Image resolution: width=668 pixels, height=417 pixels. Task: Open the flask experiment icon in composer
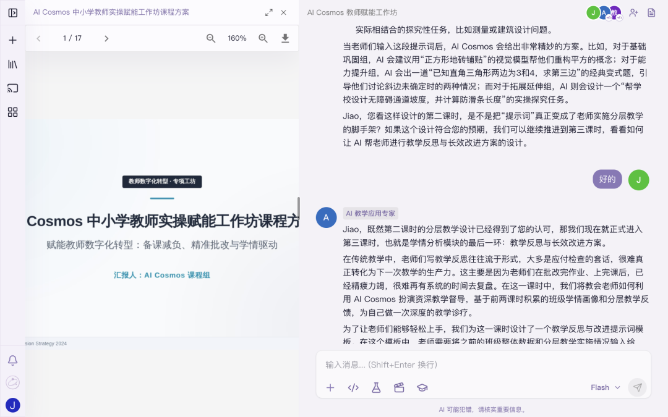click(376, 387)
